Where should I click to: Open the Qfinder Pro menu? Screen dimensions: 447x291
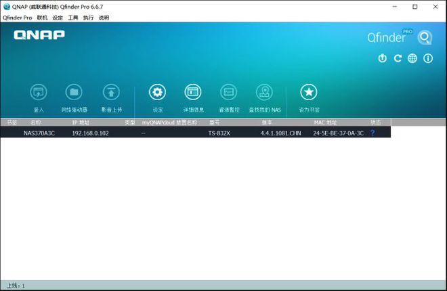pyautogui.click(x=18, y=18)
